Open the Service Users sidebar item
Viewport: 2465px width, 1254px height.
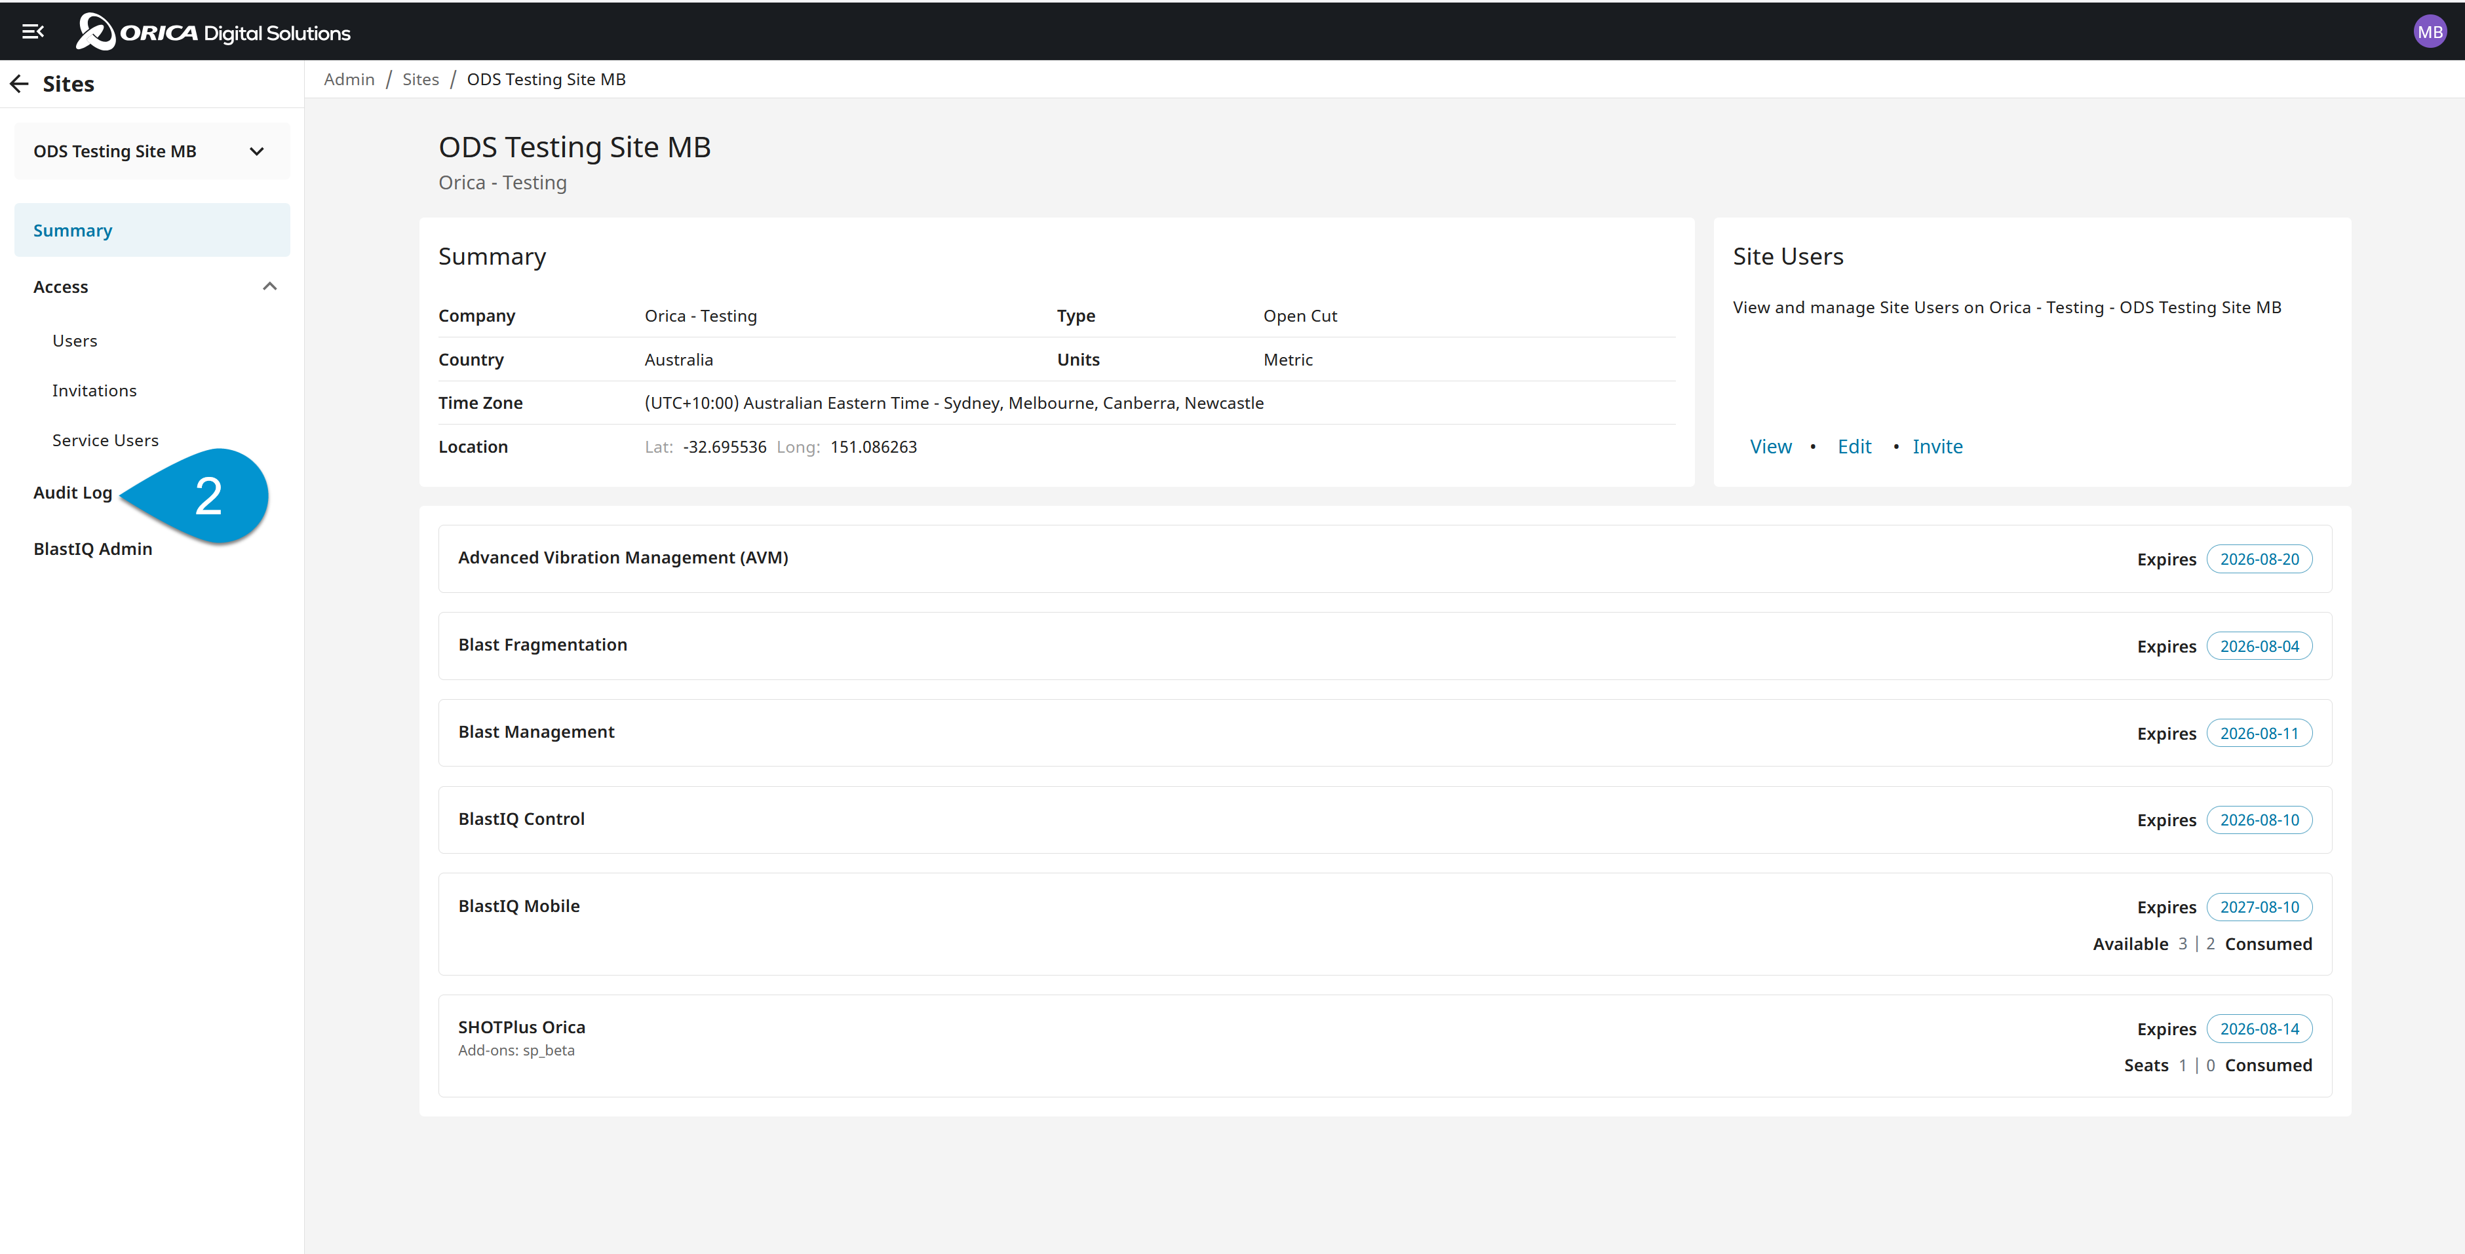[106, 440]
